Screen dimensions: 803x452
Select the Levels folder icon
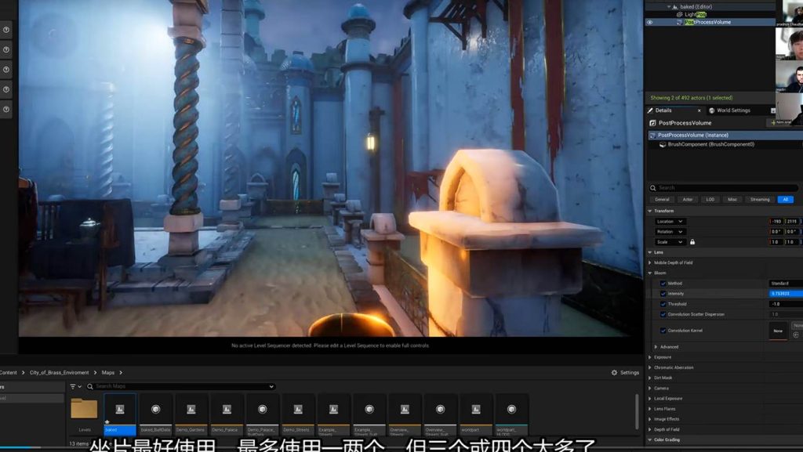84,409
